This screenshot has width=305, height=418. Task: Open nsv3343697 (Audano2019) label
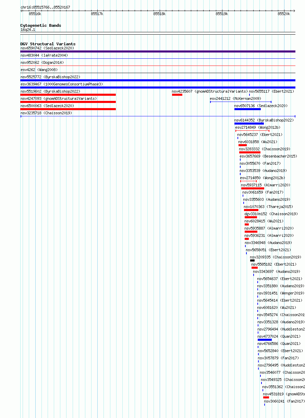click(x=277, y=271)
